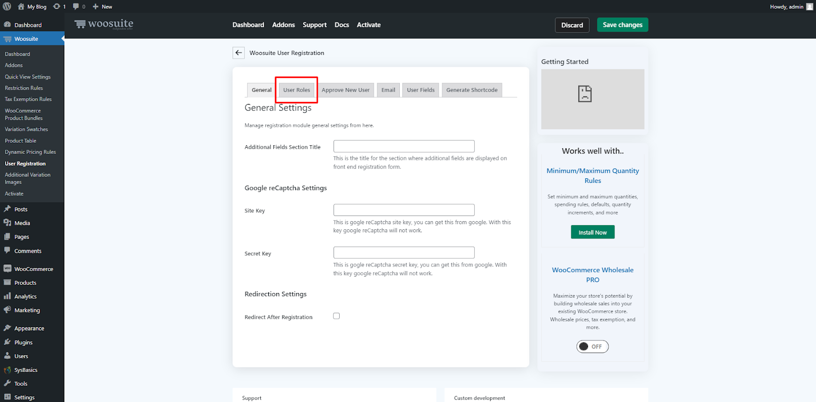Open Howdy, admin account menu
The image size is (816, 402).
tap(791, 7)
